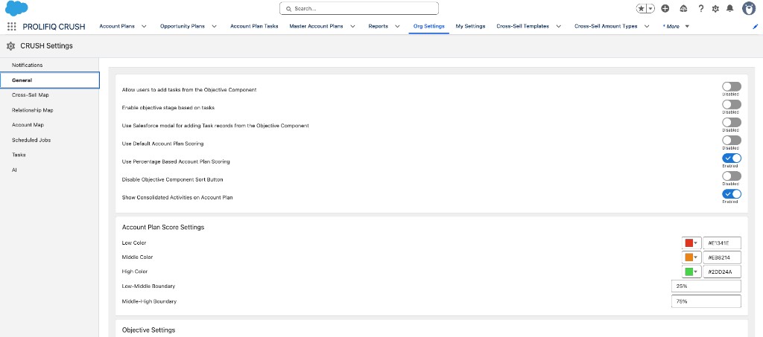Screen dimensions: 763x337
Task: Open the Account Plans tab
Action: click(x=117, y=27)
